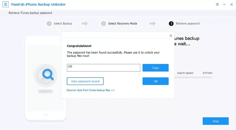Copy the recovered password

point(155,68)
